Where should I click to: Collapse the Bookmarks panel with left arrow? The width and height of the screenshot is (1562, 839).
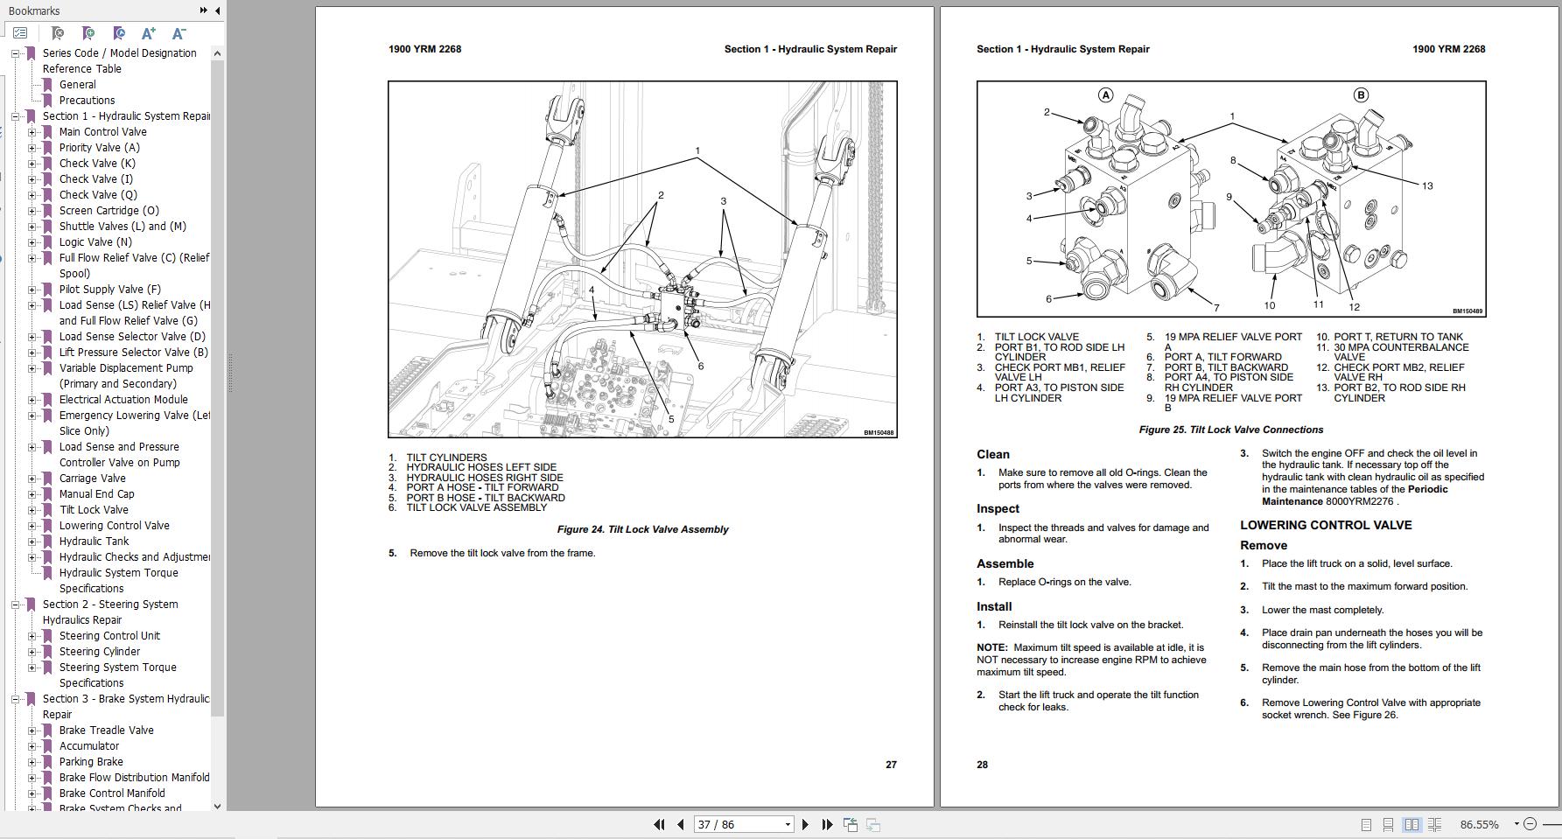click(217, 10)
